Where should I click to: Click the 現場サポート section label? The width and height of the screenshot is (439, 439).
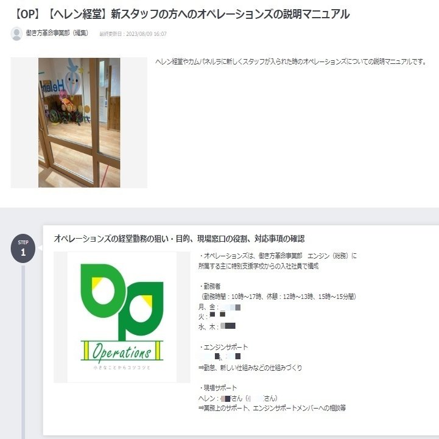coord(218,388)
